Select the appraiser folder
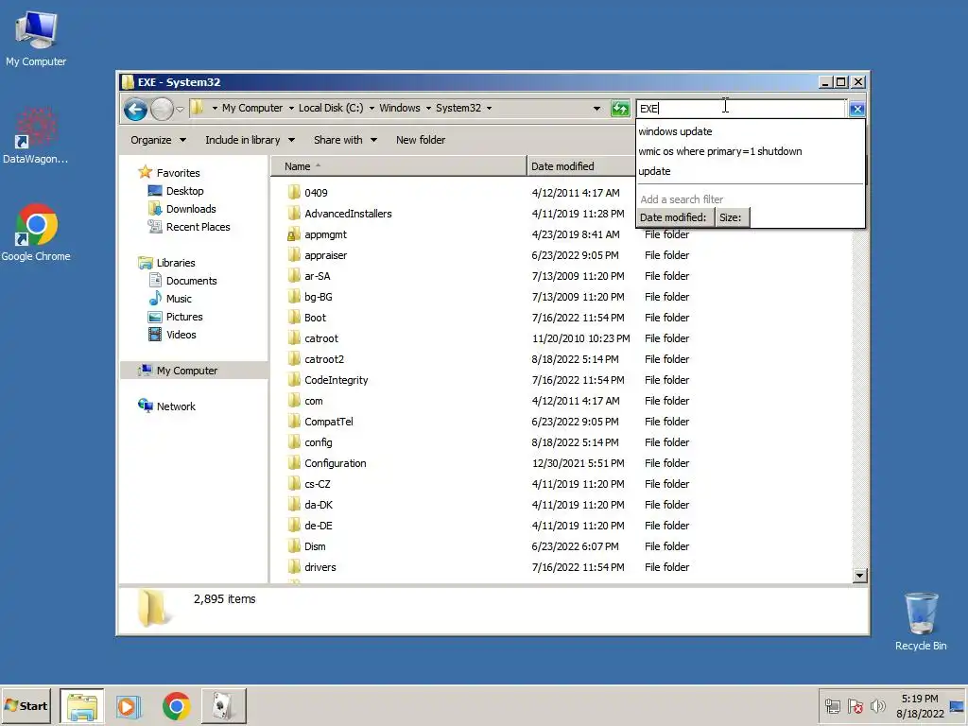The image size is (968, 726). pos(325,255)
